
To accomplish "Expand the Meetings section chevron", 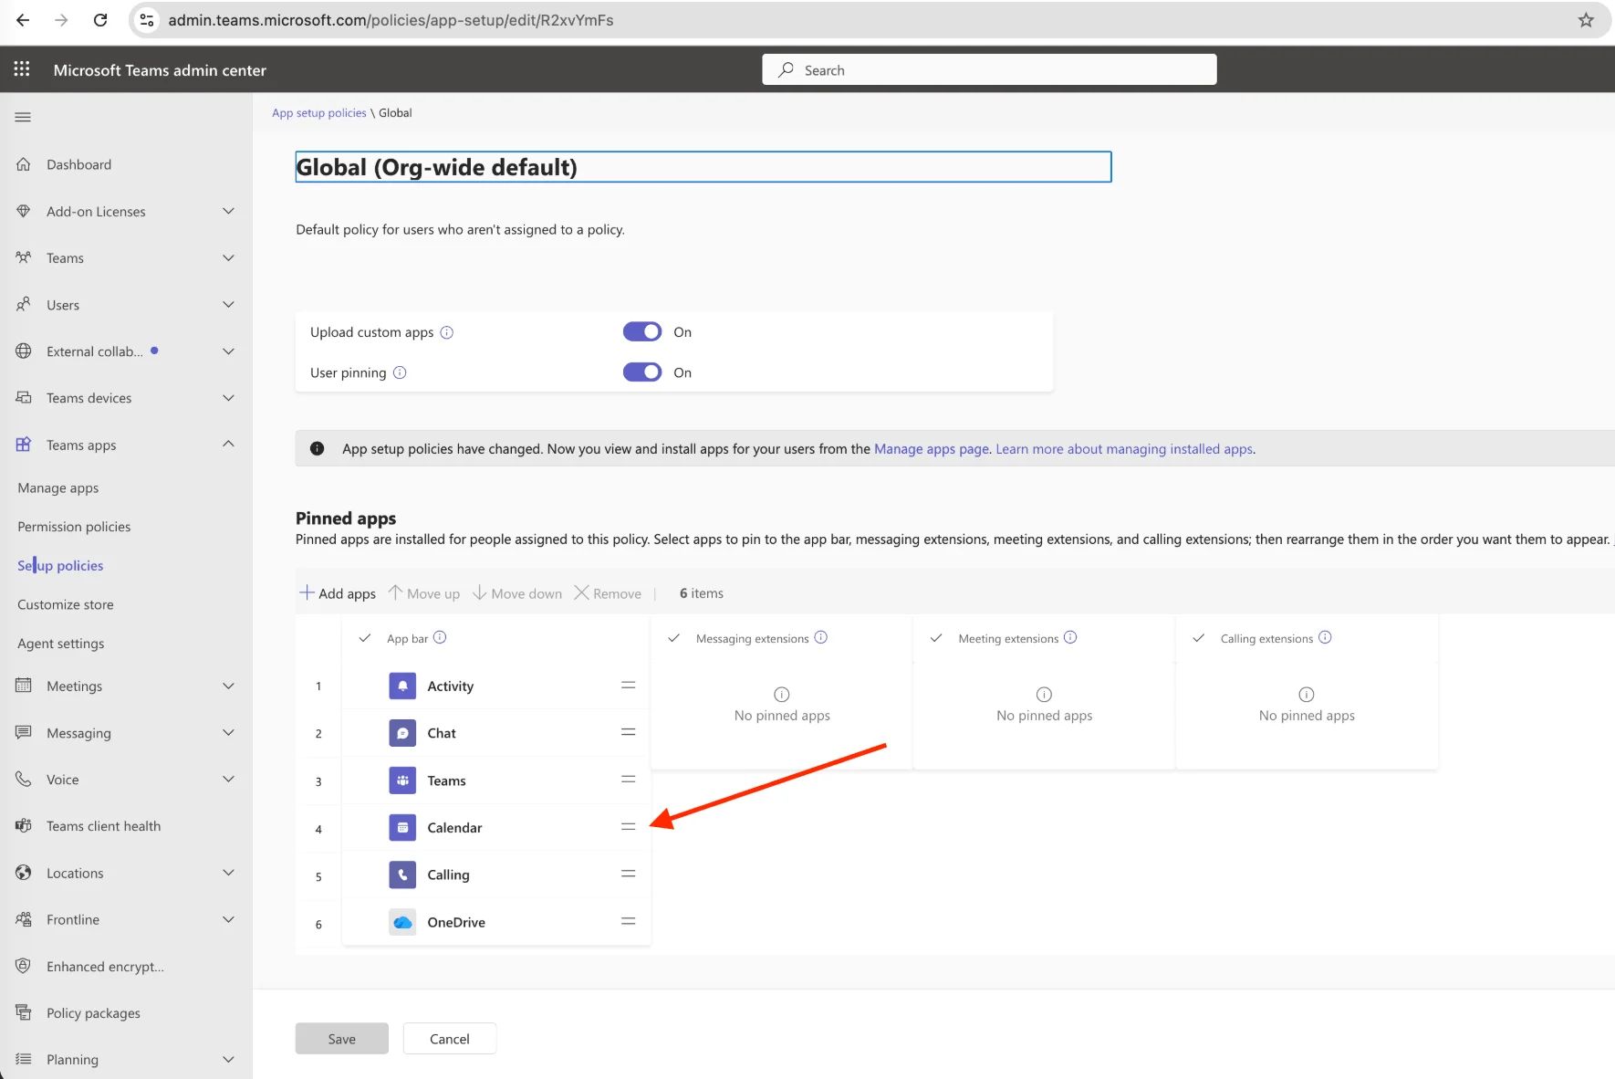I will [x=228, y=686].
